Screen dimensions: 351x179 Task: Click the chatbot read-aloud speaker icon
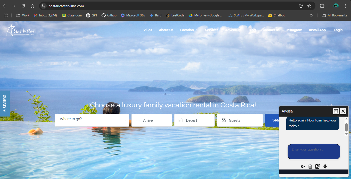[317, 166]
